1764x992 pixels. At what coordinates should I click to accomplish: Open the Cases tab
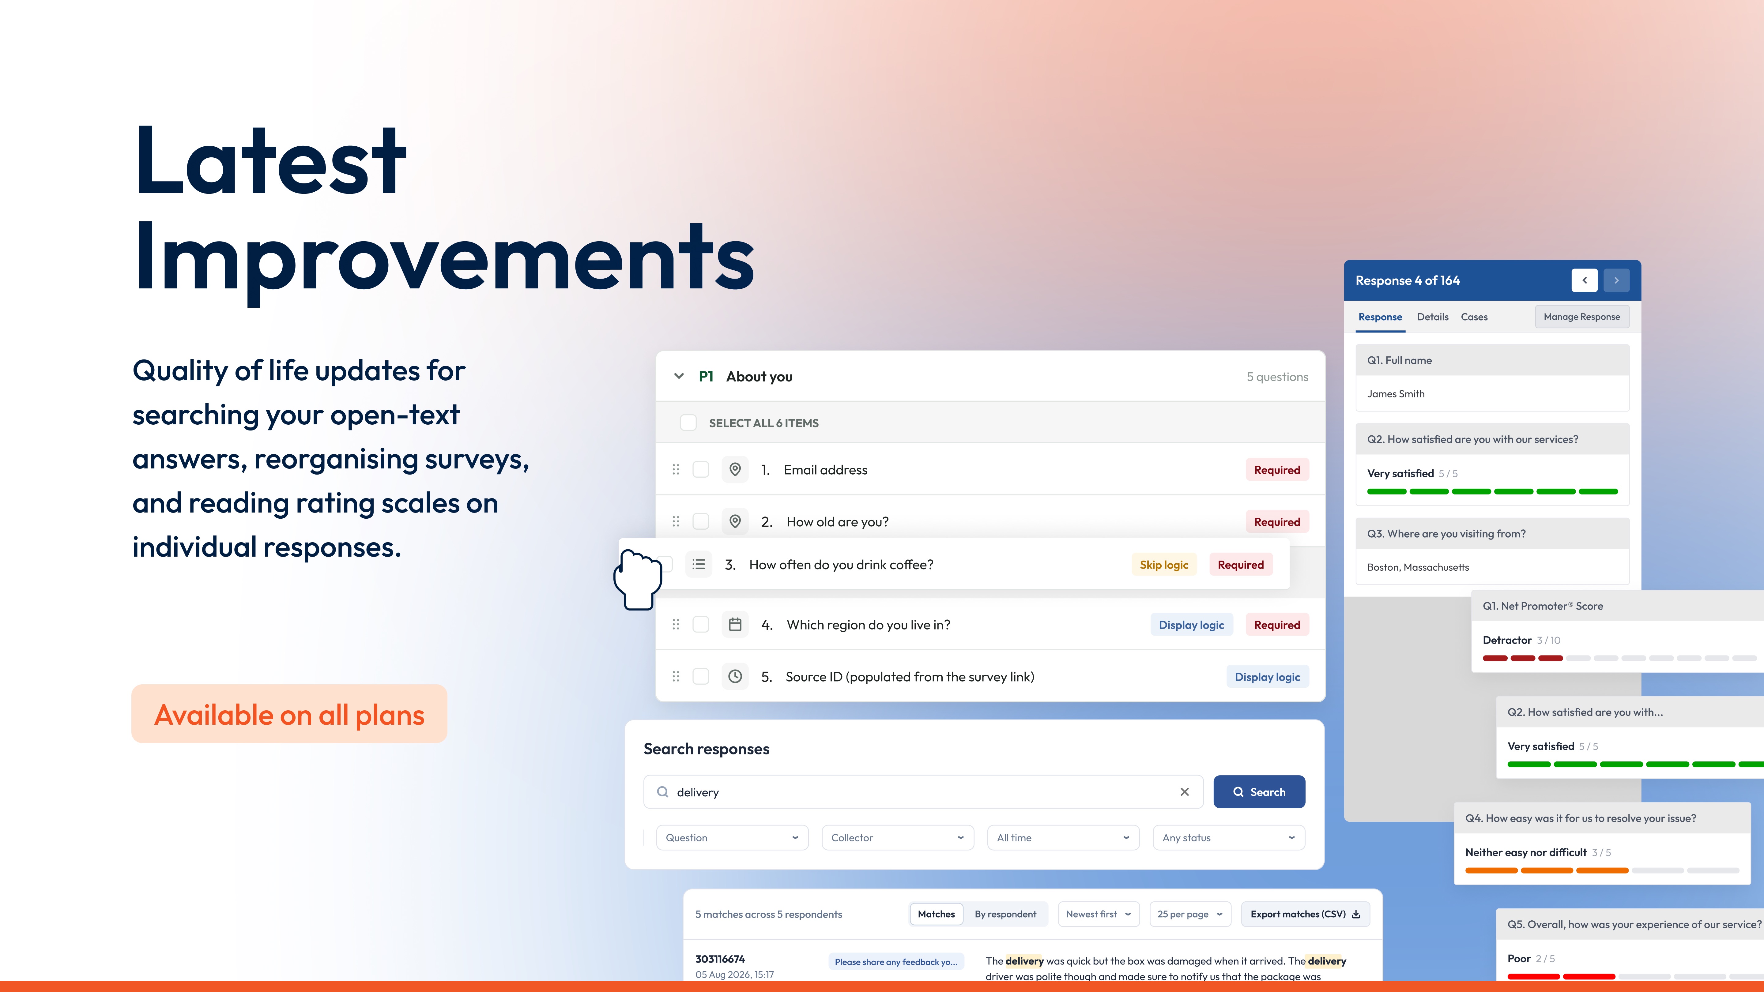click(x=1474, y=317)
